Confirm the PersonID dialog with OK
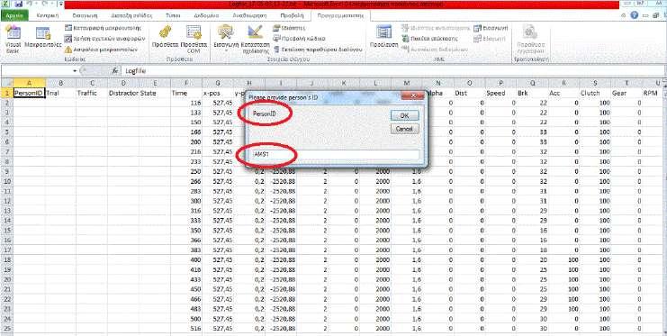This screenshot has height=336, width=667. pos(404,115)
